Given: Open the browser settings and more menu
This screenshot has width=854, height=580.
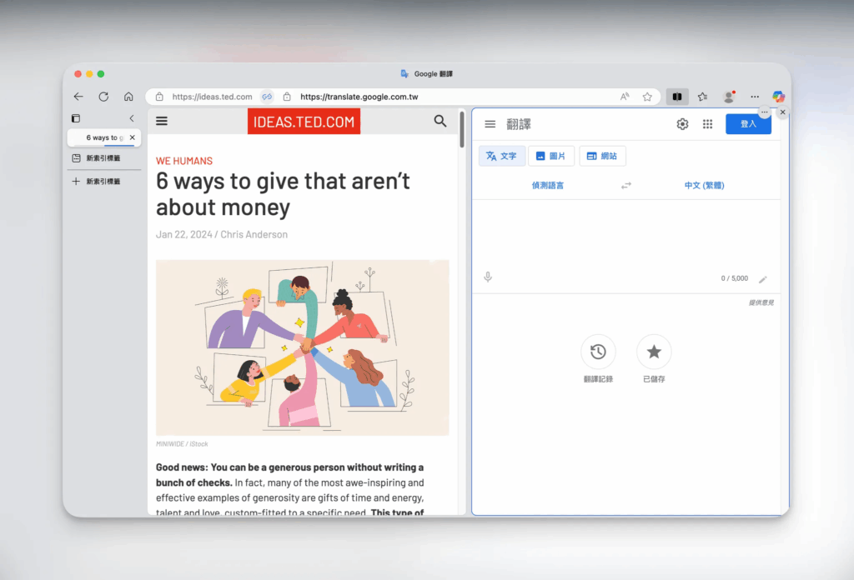Looking at the screenshot, I should tap(754, 97).
